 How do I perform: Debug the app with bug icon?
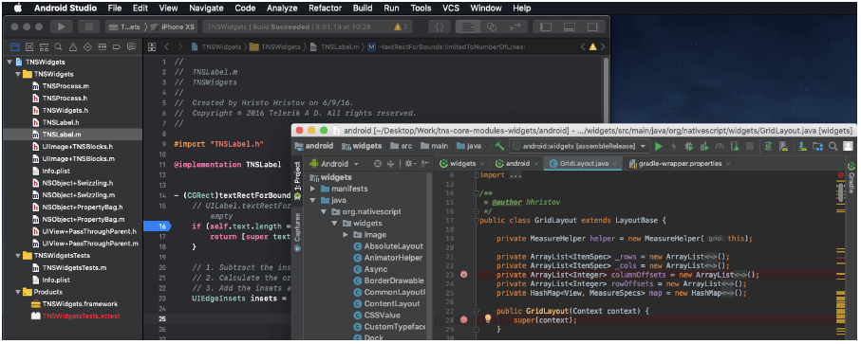689,146
